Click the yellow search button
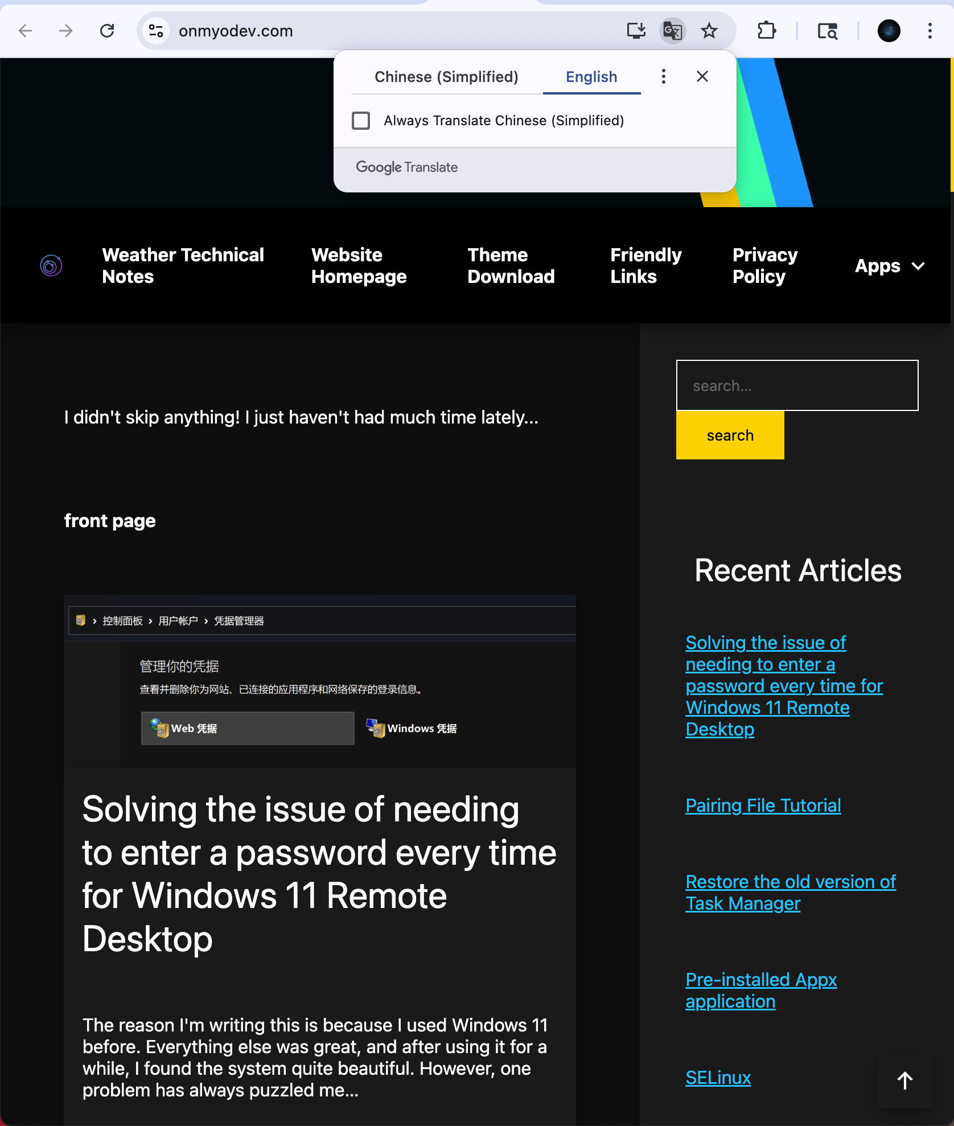 [730, 435]
